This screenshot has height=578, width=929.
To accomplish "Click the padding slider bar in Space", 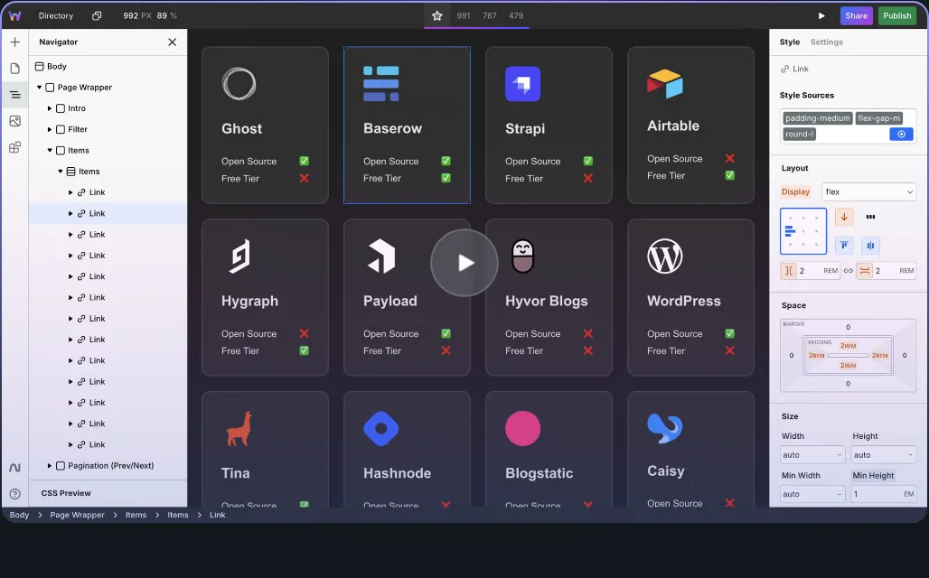I will click(x=848, y=355).
